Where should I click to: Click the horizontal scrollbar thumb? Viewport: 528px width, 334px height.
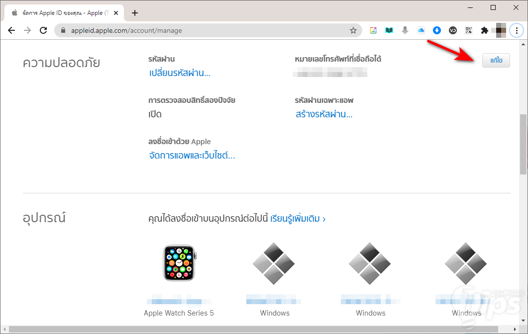click(253, 329)
